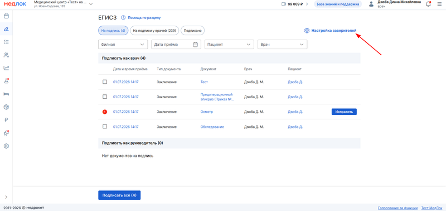Open the ruble finance icon in sidebar
Screen dimensions: 446x211
coord(6,120)
